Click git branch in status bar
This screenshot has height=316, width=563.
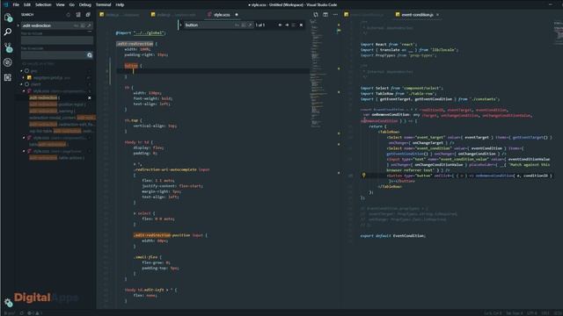coord(10,313)
